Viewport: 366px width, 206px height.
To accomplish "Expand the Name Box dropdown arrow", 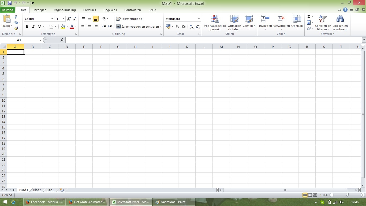I will [x=40, y=40].
